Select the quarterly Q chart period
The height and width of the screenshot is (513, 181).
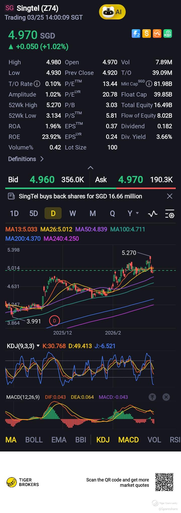[x=112, y=214]
